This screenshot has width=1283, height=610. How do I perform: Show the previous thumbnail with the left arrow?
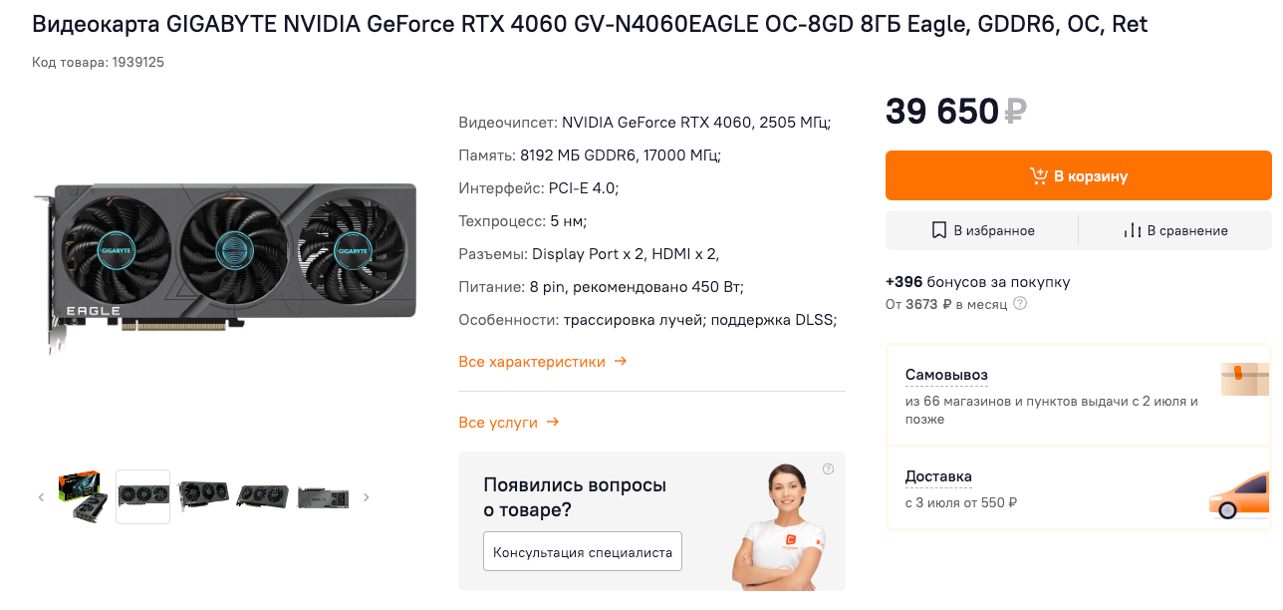pyautogui.click(x=41, y=497)
